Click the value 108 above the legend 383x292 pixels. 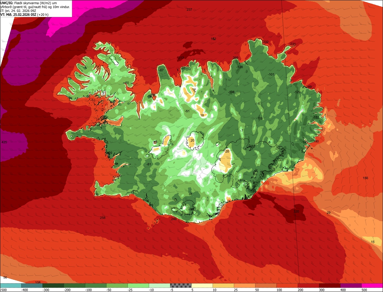tap(38, 282)
